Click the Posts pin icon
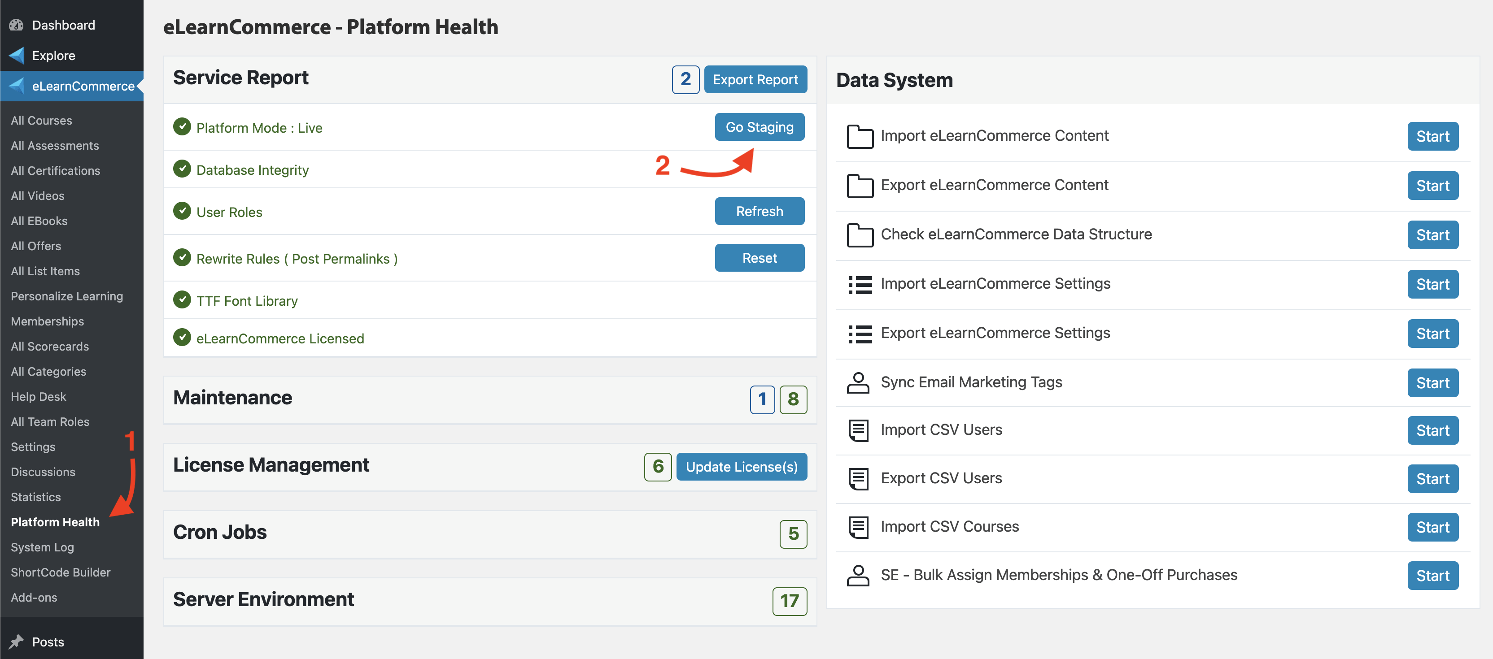The image size is (1493, 659). [16, 642]
